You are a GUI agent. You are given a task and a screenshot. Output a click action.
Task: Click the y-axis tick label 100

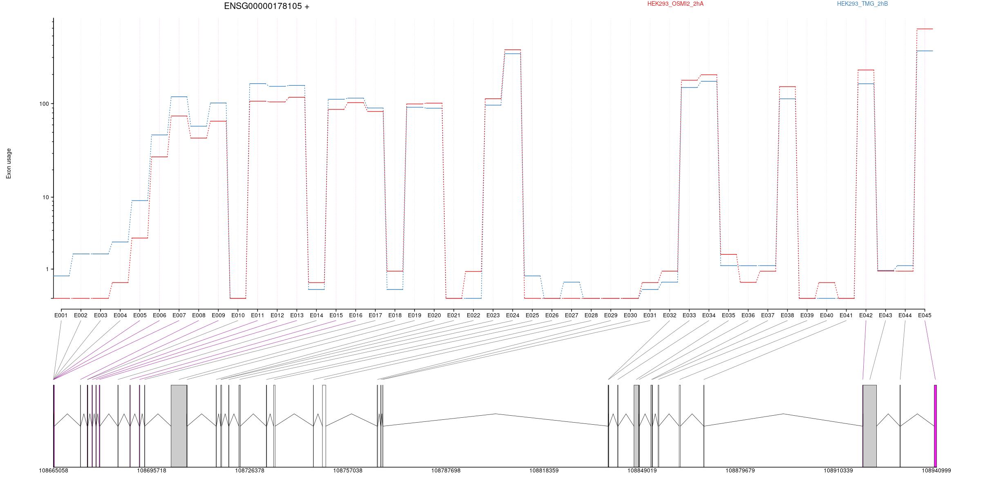pyautogui.click(x=44, y=104)
